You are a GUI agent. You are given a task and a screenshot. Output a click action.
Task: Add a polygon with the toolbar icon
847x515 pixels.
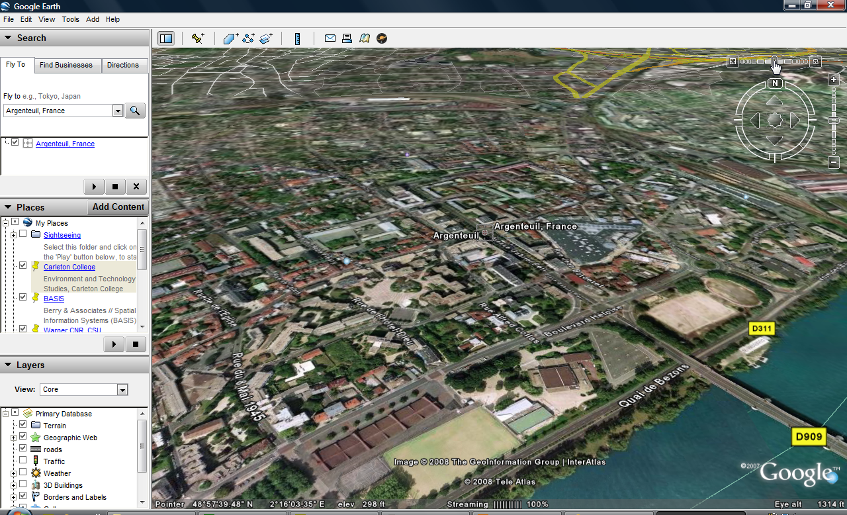click(230, 38)
